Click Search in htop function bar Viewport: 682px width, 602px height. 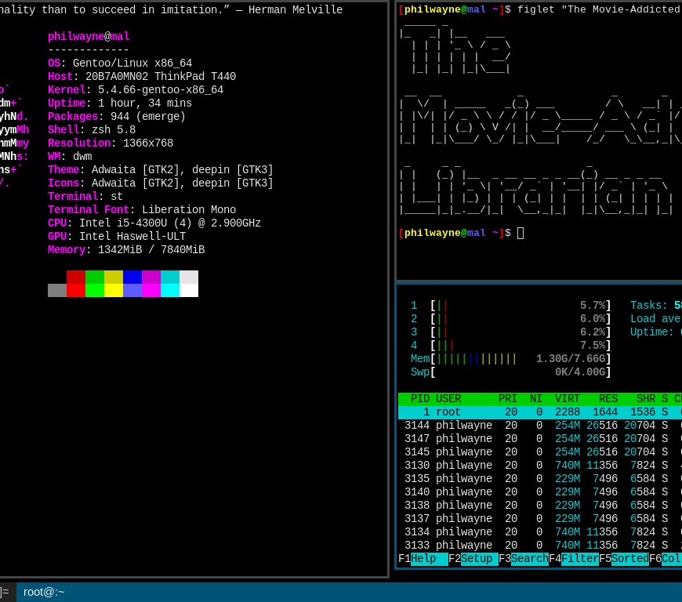[529, 559]
